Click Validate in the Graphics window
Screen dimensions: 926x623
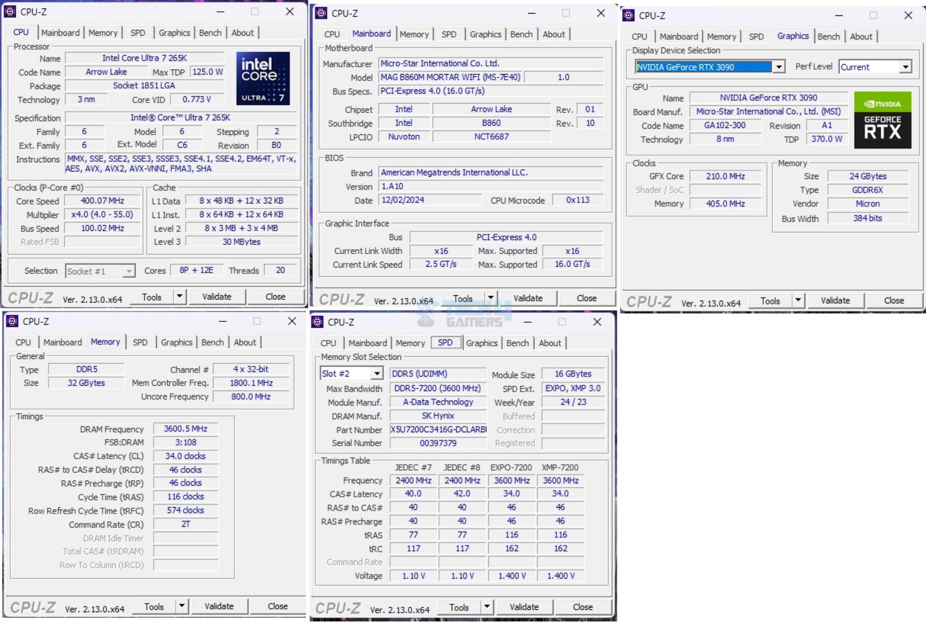click(x=836, y=300)
